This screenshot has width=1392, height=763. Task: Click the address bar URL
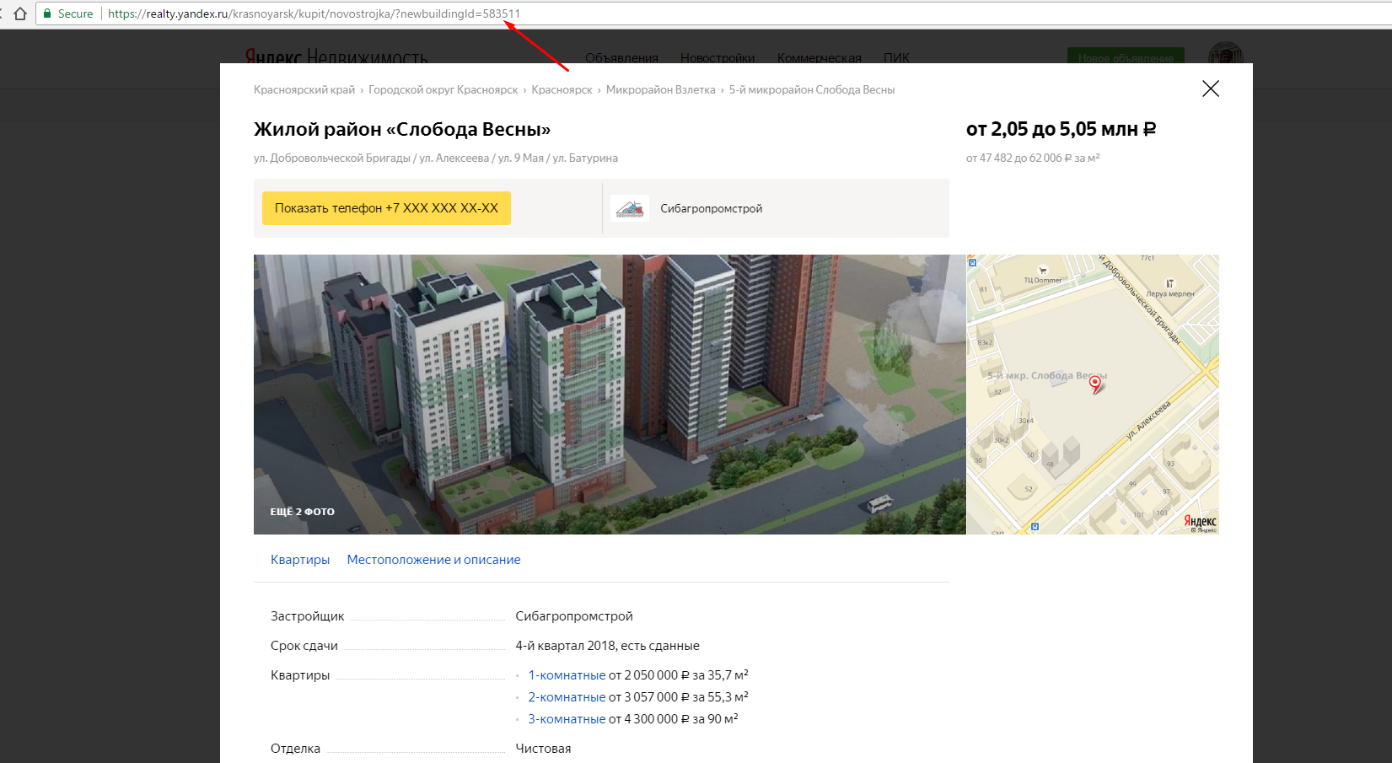point(314,13)
